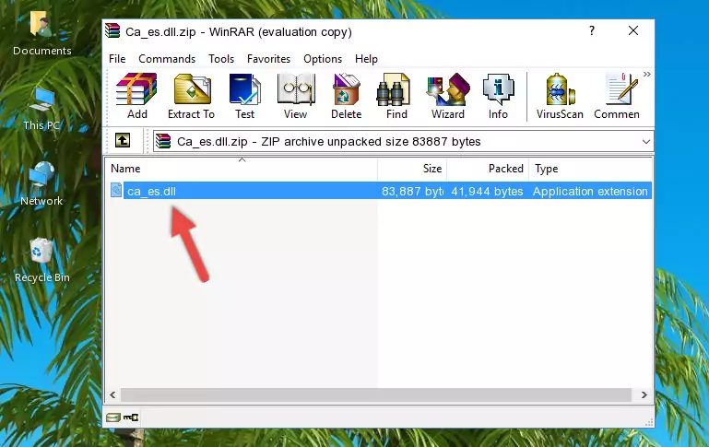
Task: Click the horizontal scrollbar thumb
Action: tap(376, 395)
